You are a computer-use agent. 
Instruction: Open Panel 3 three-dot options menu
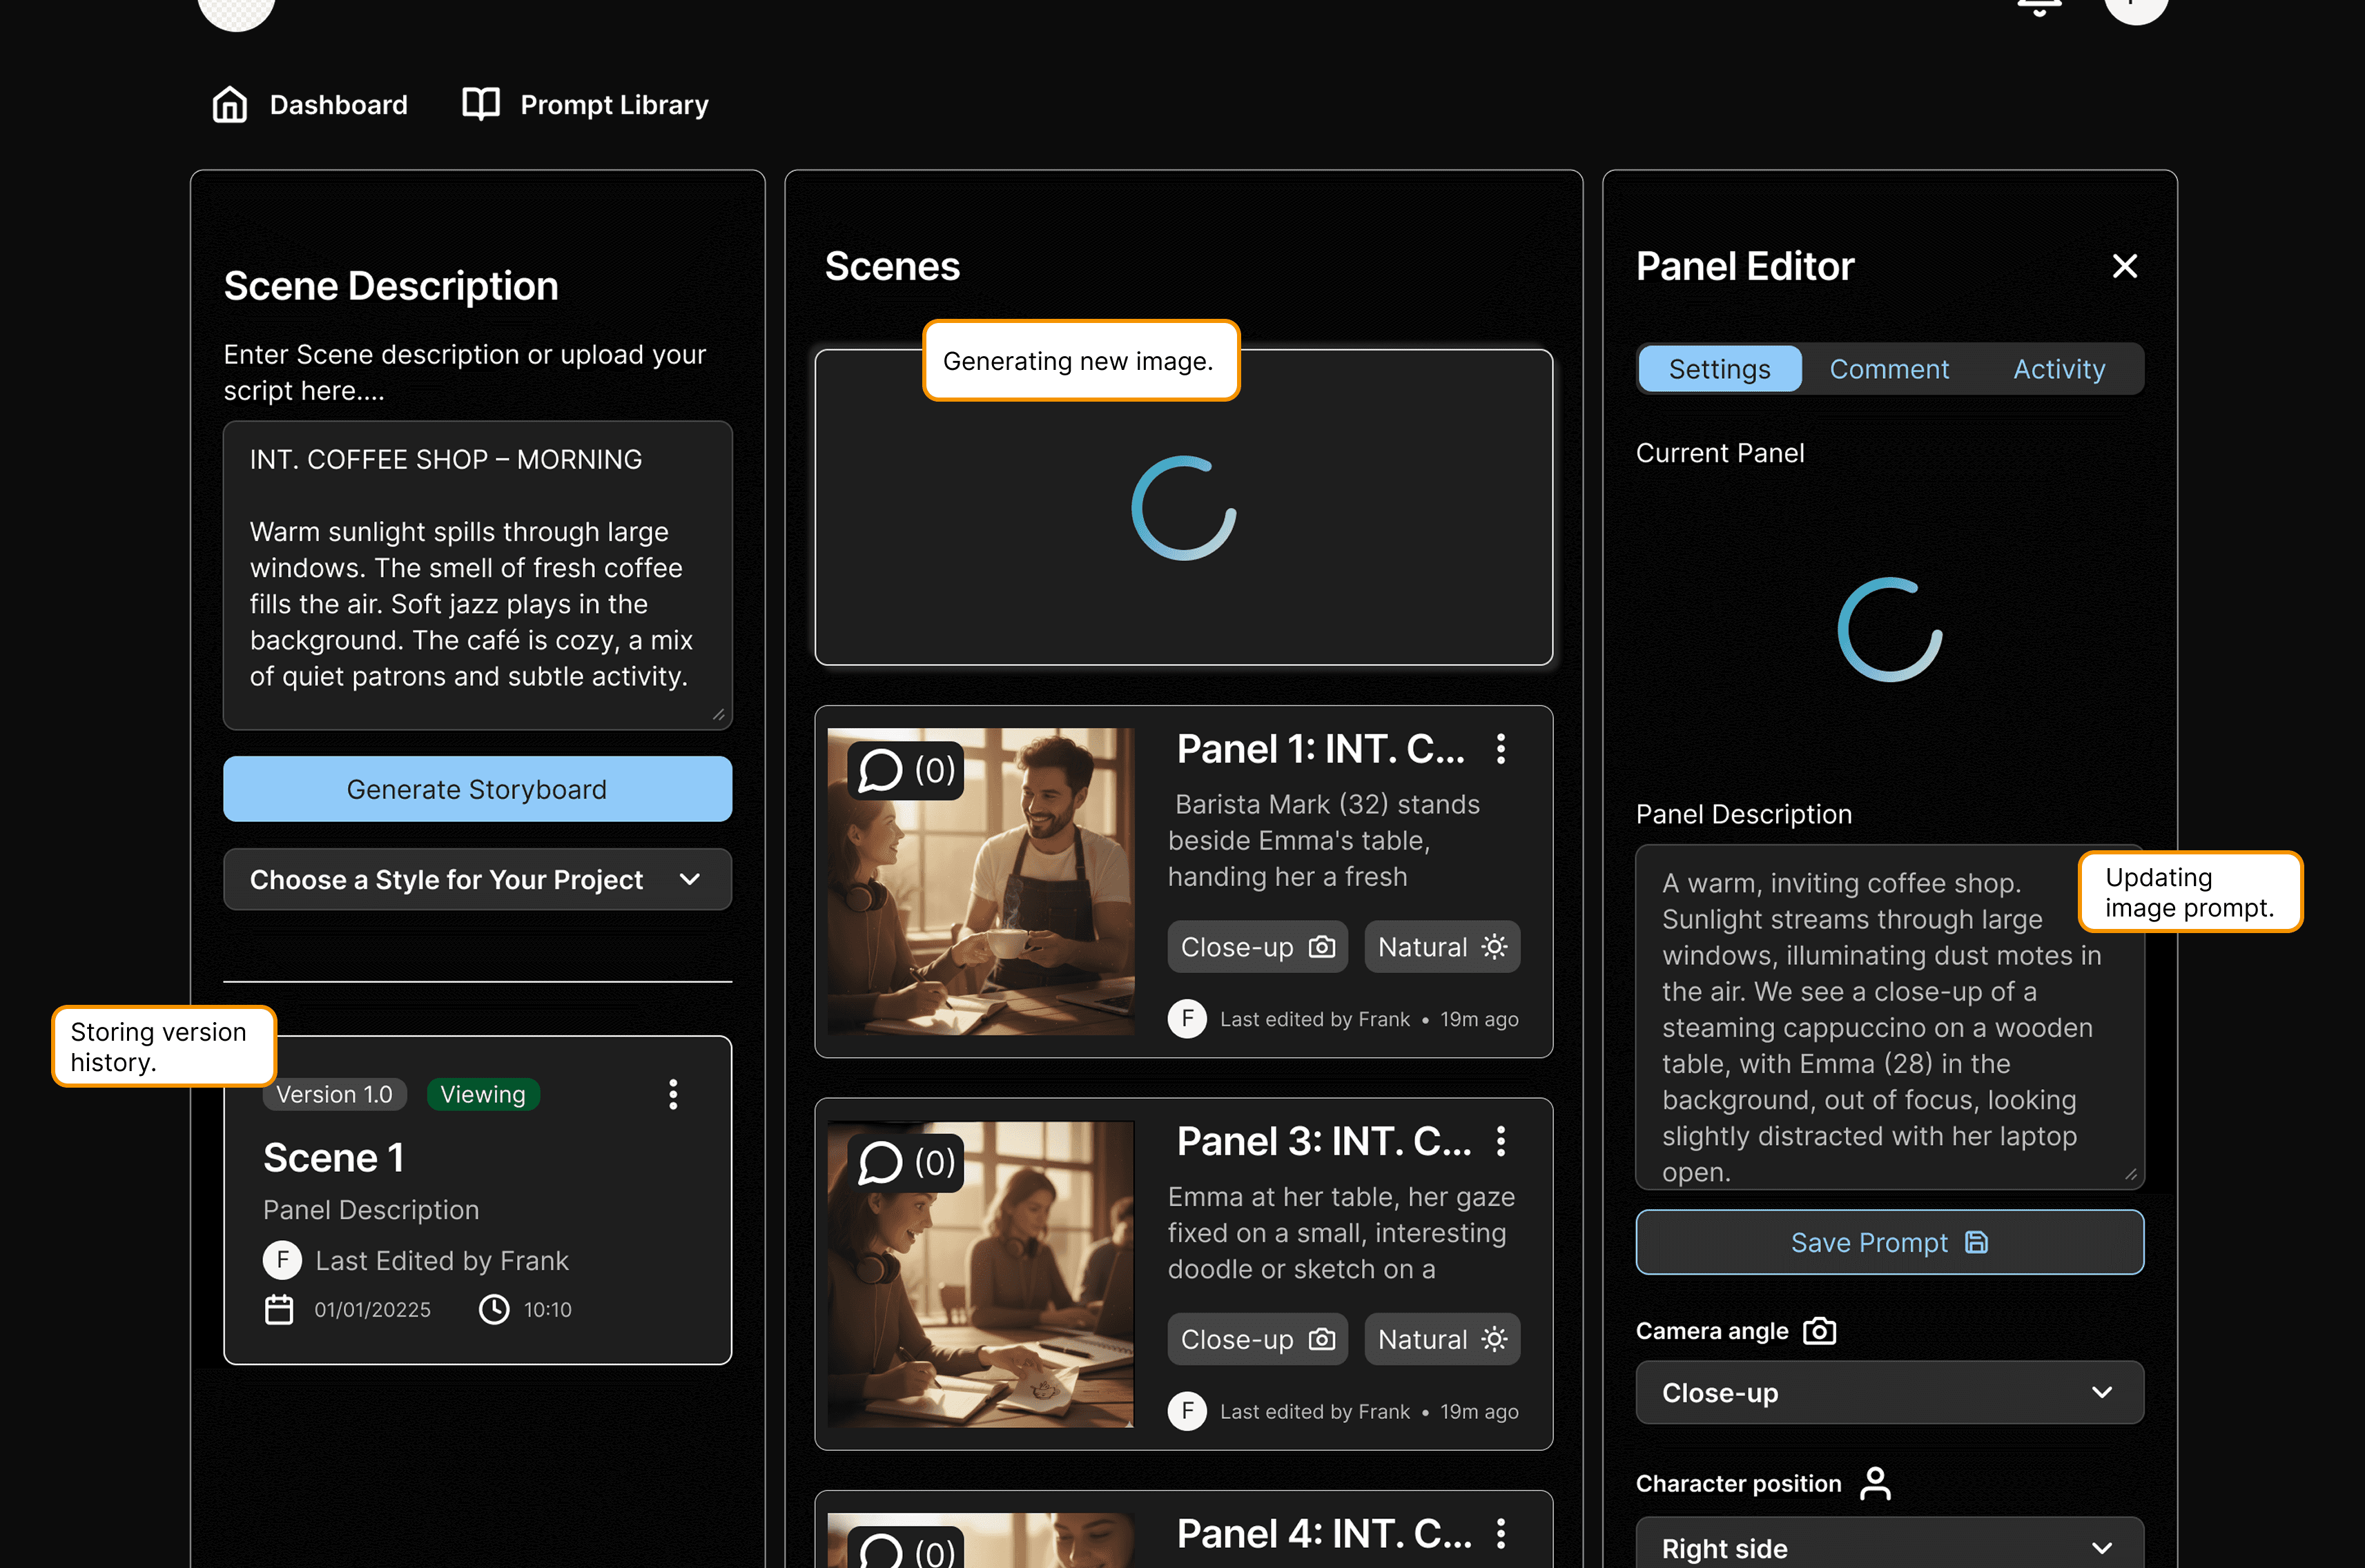click(x=1500, y=1141)
